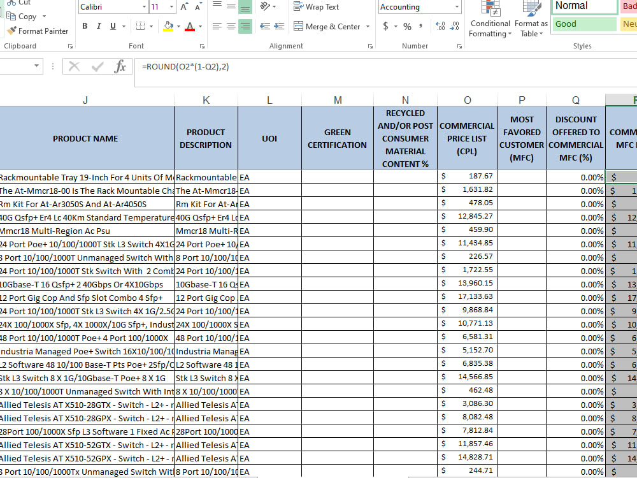Activate the Format Painter

click(x=38, y=31)
